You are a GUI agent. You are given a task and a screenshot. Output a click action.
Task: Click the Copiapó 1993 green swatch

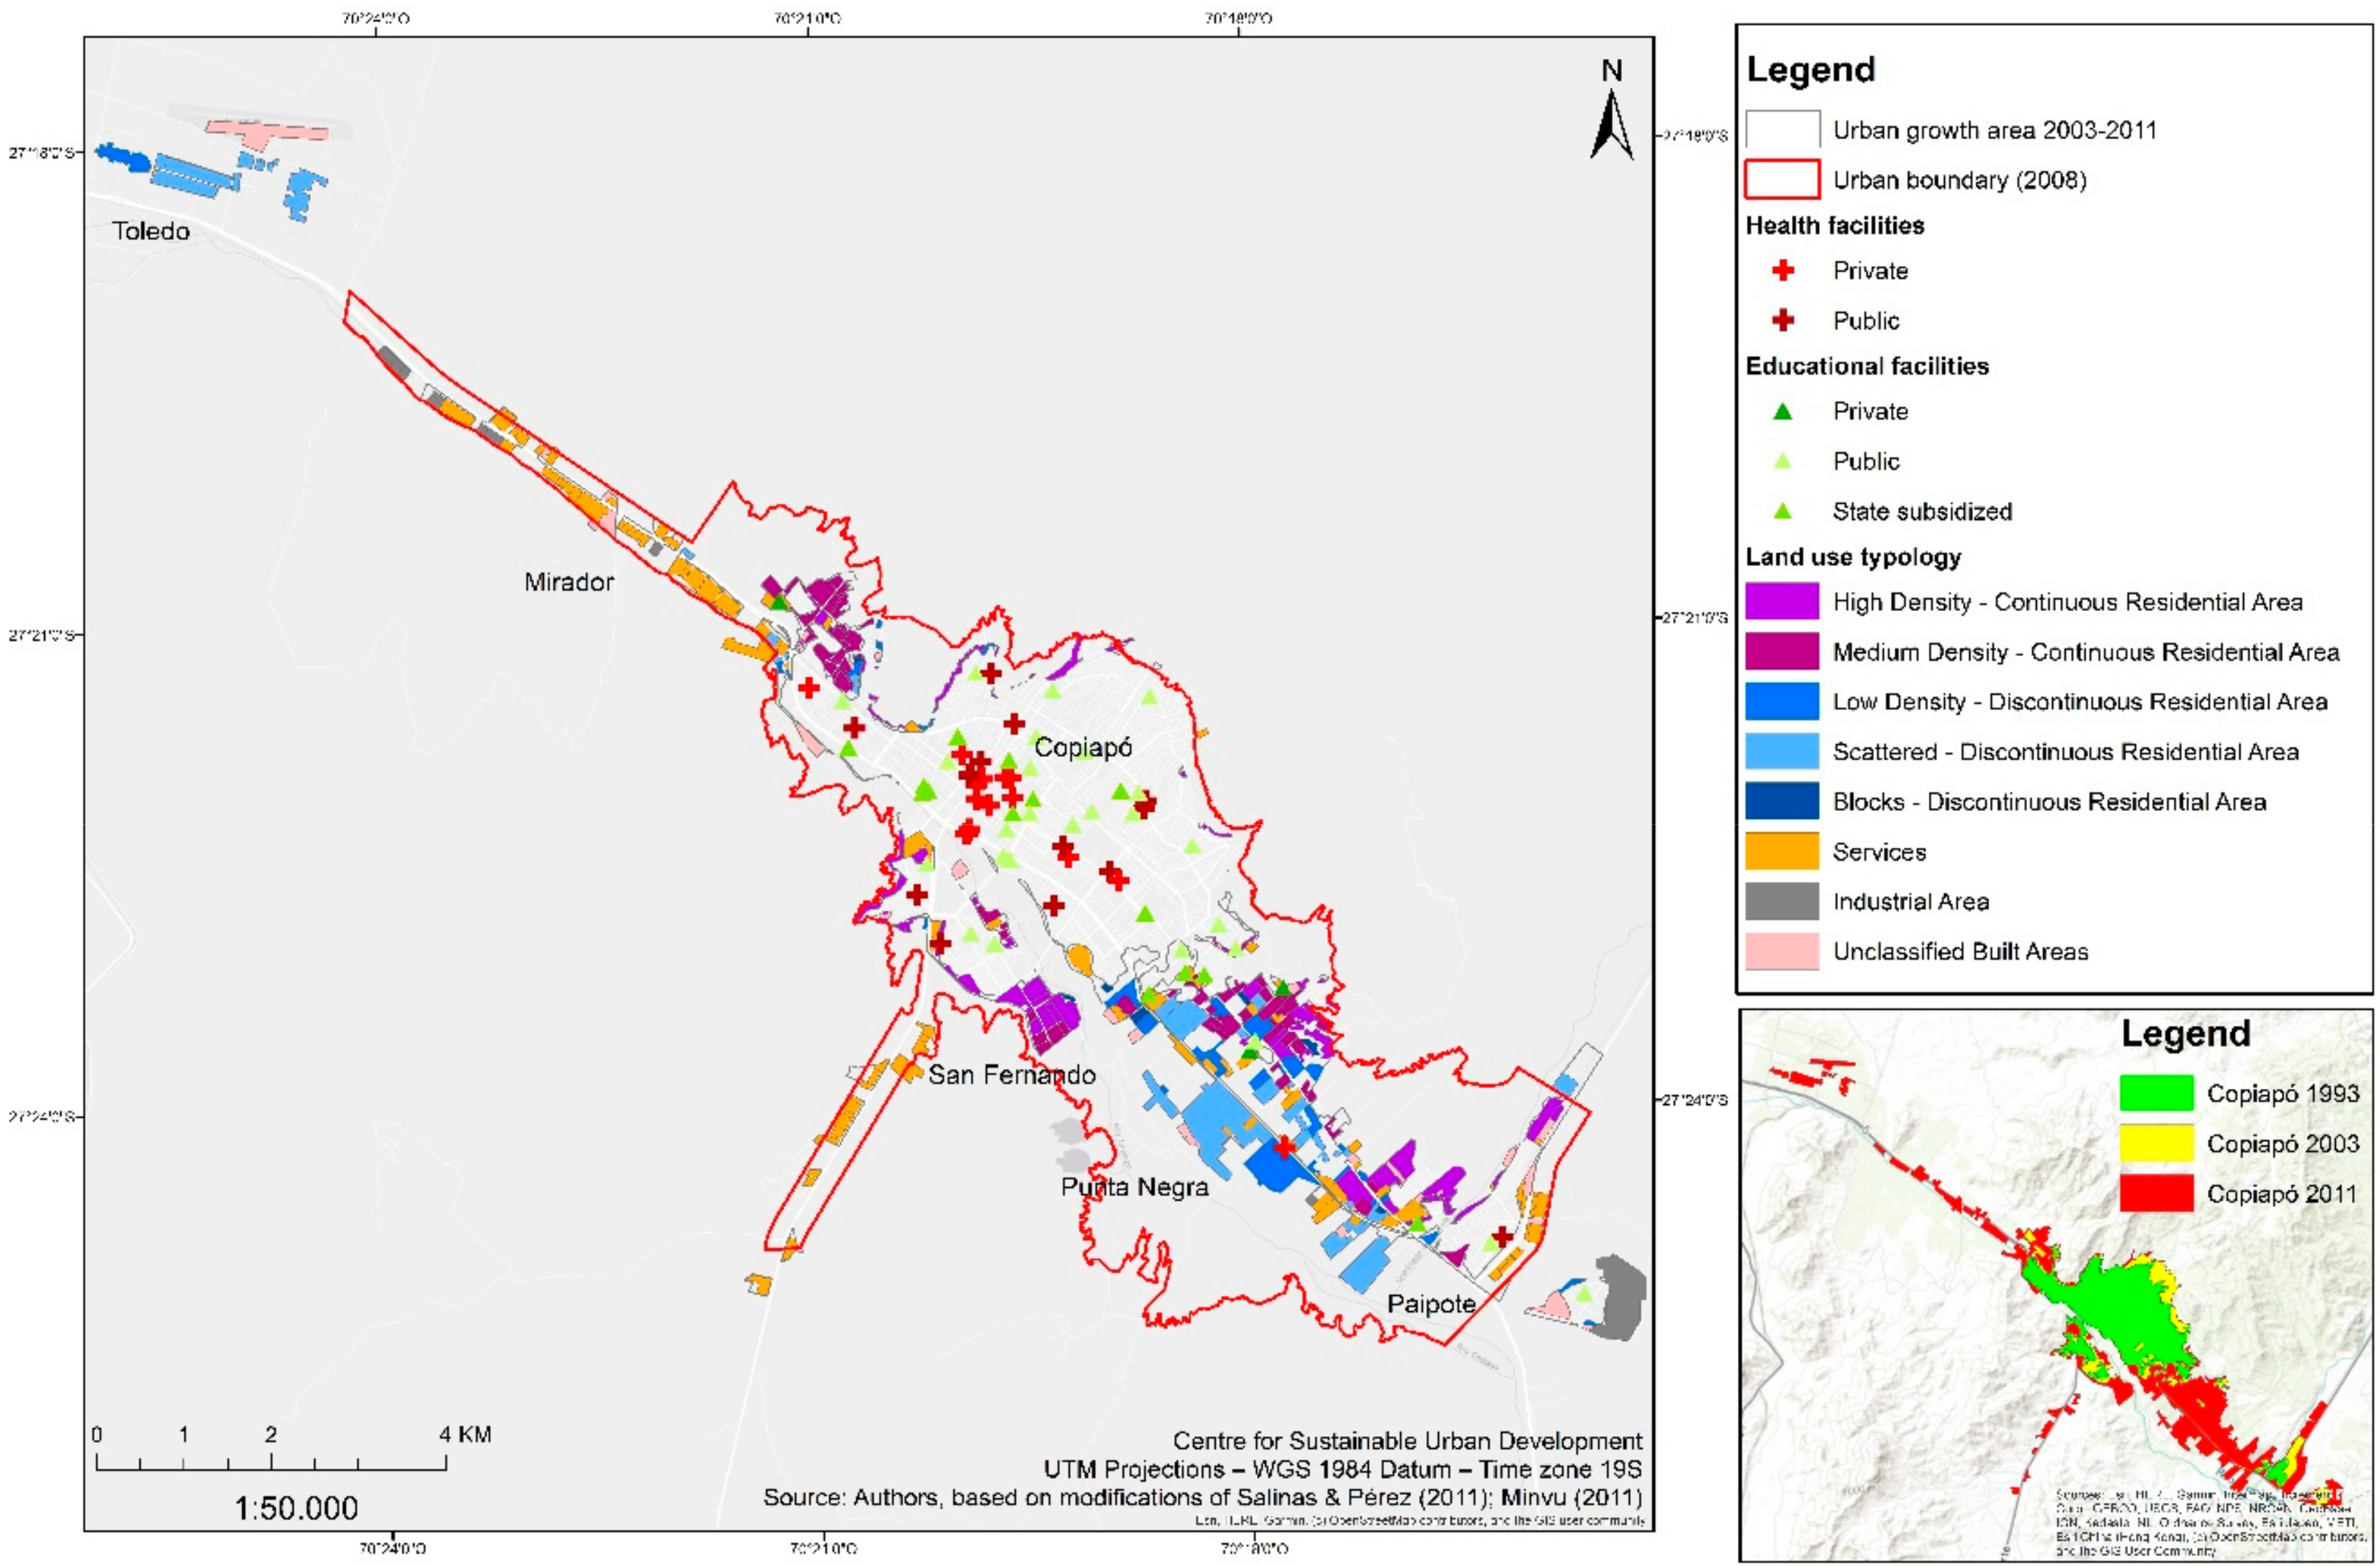pyautogui.click(x=2156, y=1093)
